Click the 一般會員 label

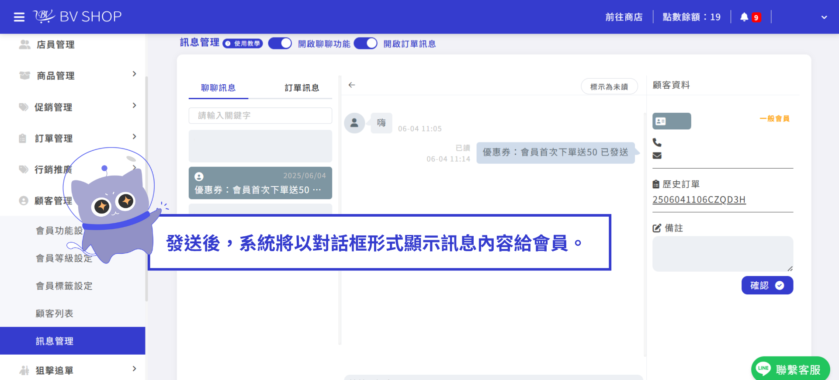[x=774, y=118]
